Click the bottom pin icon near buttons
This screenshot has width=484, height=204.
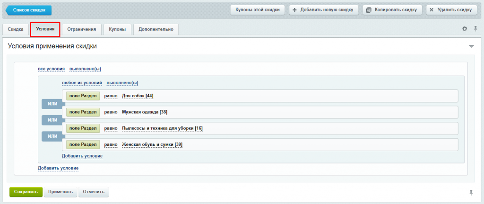(471, 193)
